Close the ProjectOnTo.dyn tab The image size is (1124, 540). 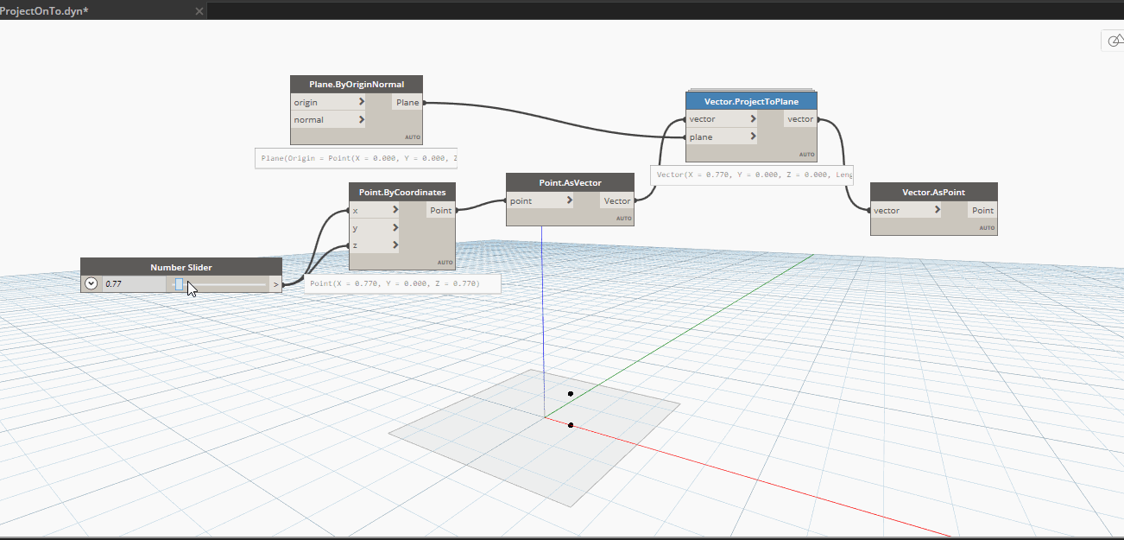coord(199,11)
